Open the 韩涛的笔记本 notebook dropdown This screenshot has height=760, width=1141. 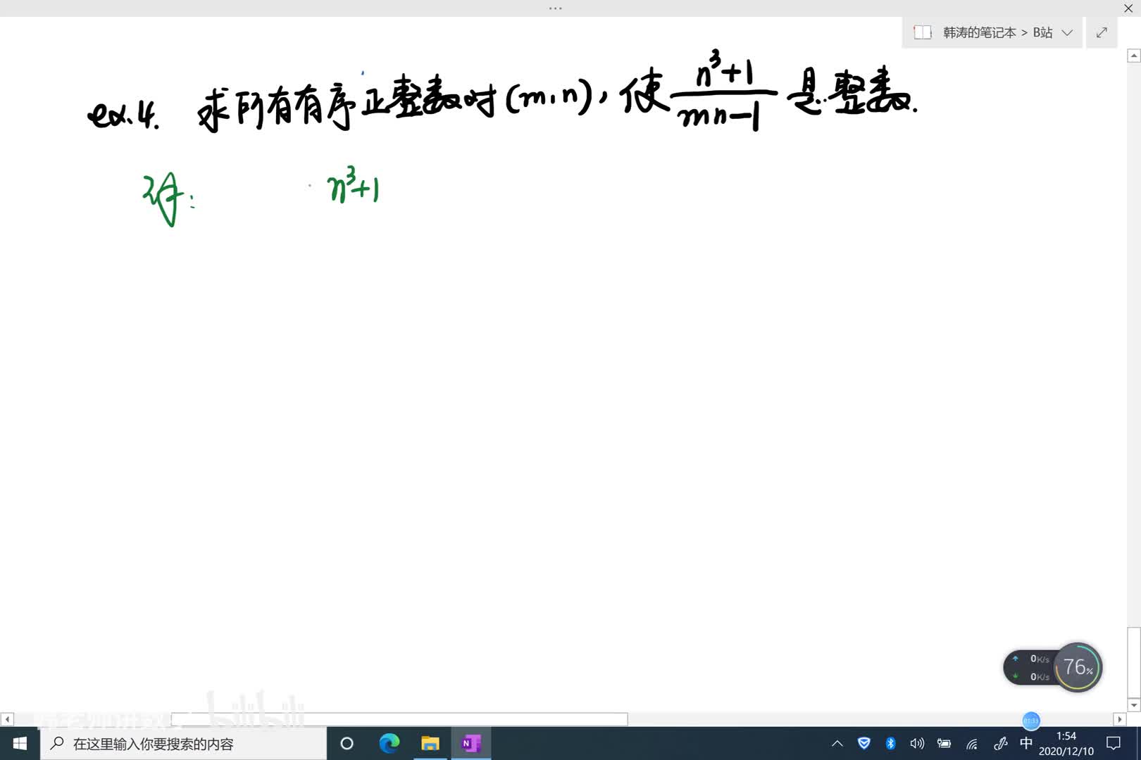tap(993, 32)
